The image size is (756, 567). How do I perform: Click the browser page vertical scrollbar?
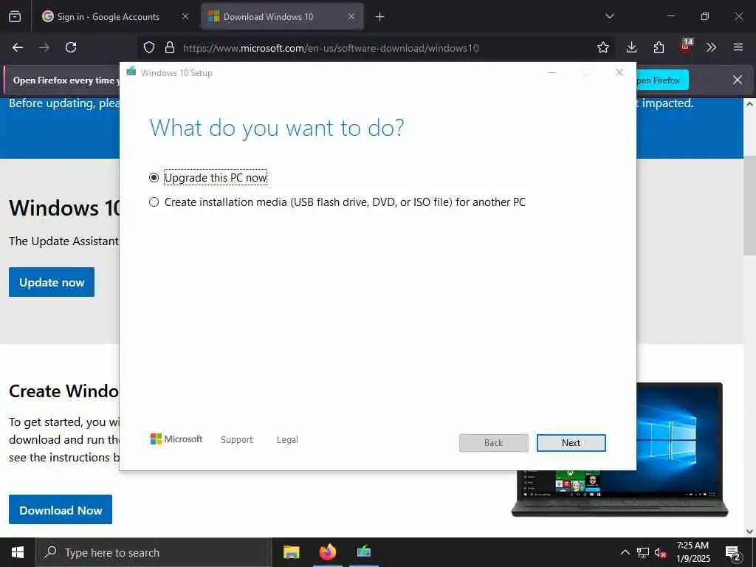[750, 205]
